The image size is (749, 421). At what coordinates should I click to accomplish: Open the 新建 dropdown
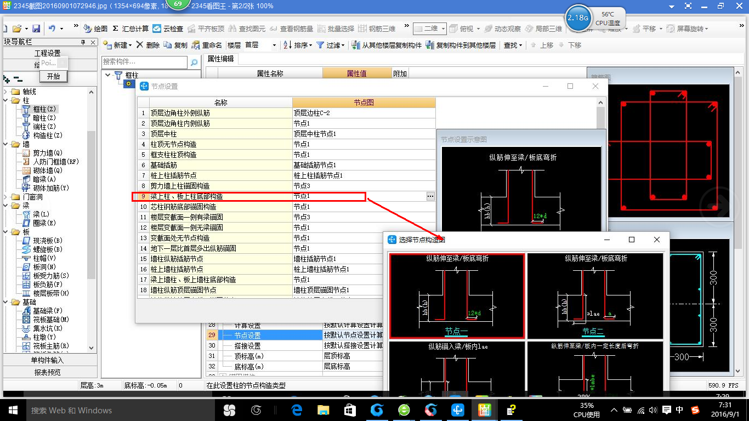coord(117,45)
